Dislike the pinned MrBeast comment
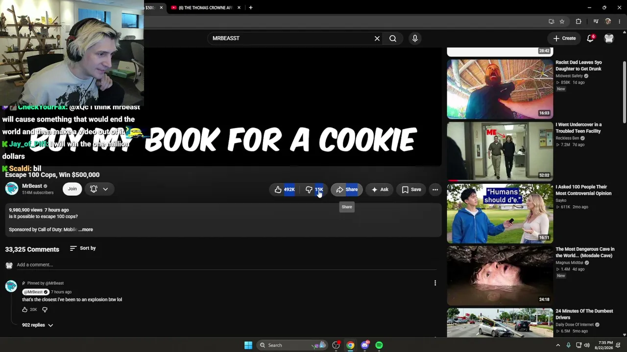The height and width of the screenshot is (352, 627). pos(45,309)
